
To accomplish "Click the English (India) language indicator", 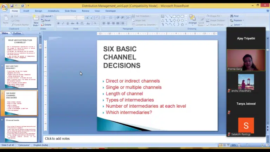I will [x=41, y=145].
